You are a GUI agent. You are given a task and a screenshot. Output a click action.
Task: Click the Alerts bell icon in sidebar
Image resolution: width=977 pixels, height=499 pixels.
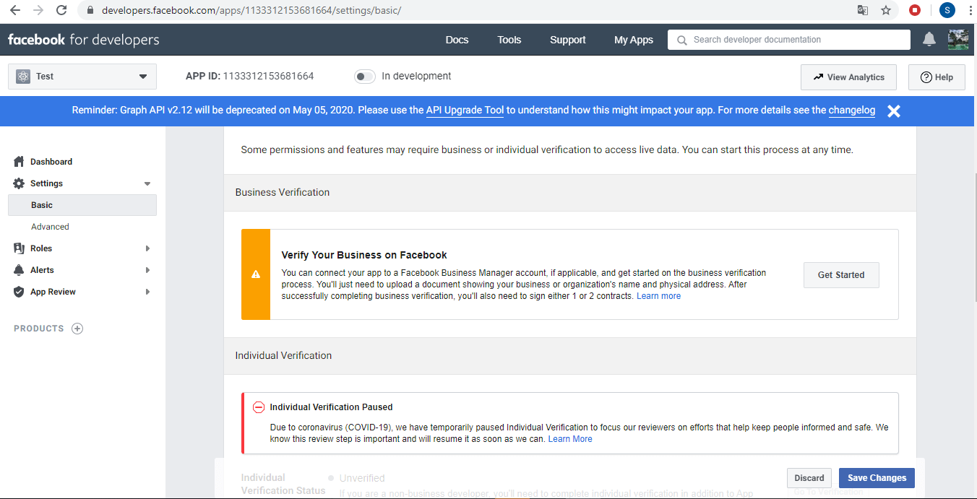pos(20,270)
